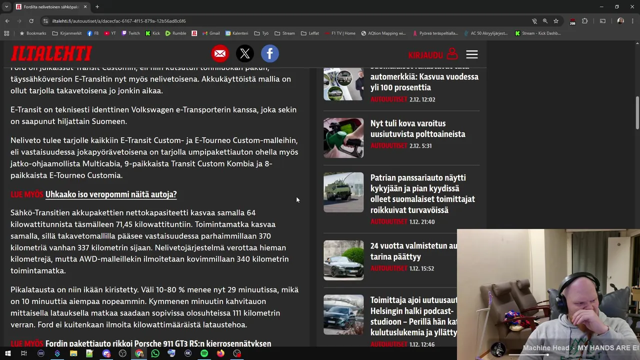Open the Työ bookmarks folder
640x360 pixels.
click(x=261, y=33)
